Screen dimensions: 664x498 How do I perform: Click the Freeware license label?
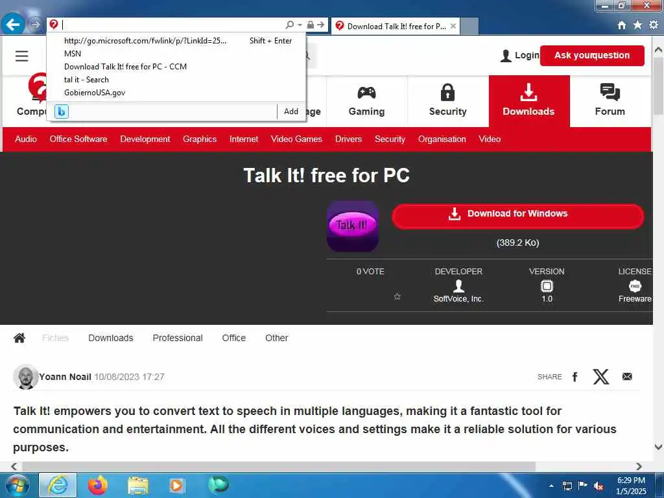pos(635,298)
